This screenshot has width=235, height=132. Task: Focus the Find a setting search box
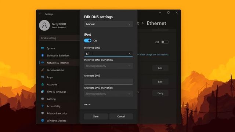click(59, 38)
